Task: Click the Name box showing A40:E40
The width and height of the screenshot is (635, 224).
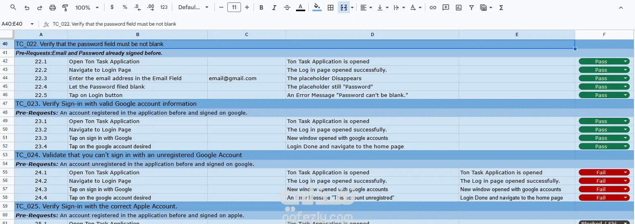Action: pos(12,24)
